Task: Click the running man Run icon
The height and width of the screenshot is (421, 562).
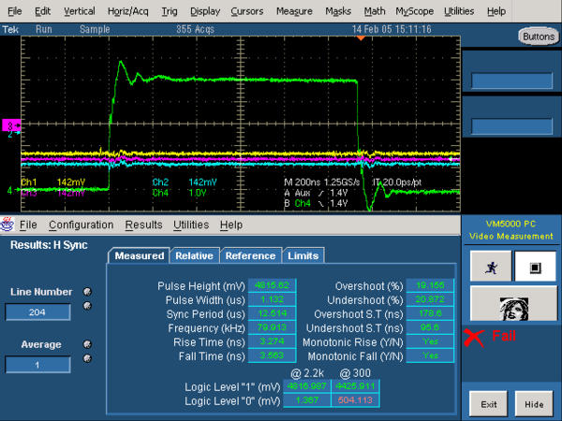Action: tap(491, 267)
